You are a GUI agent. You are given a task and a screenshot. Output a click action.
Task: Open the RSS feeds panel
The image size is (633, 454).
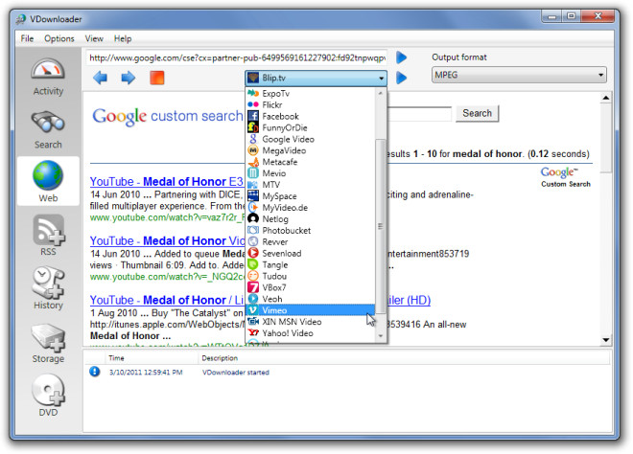[48, 235]
